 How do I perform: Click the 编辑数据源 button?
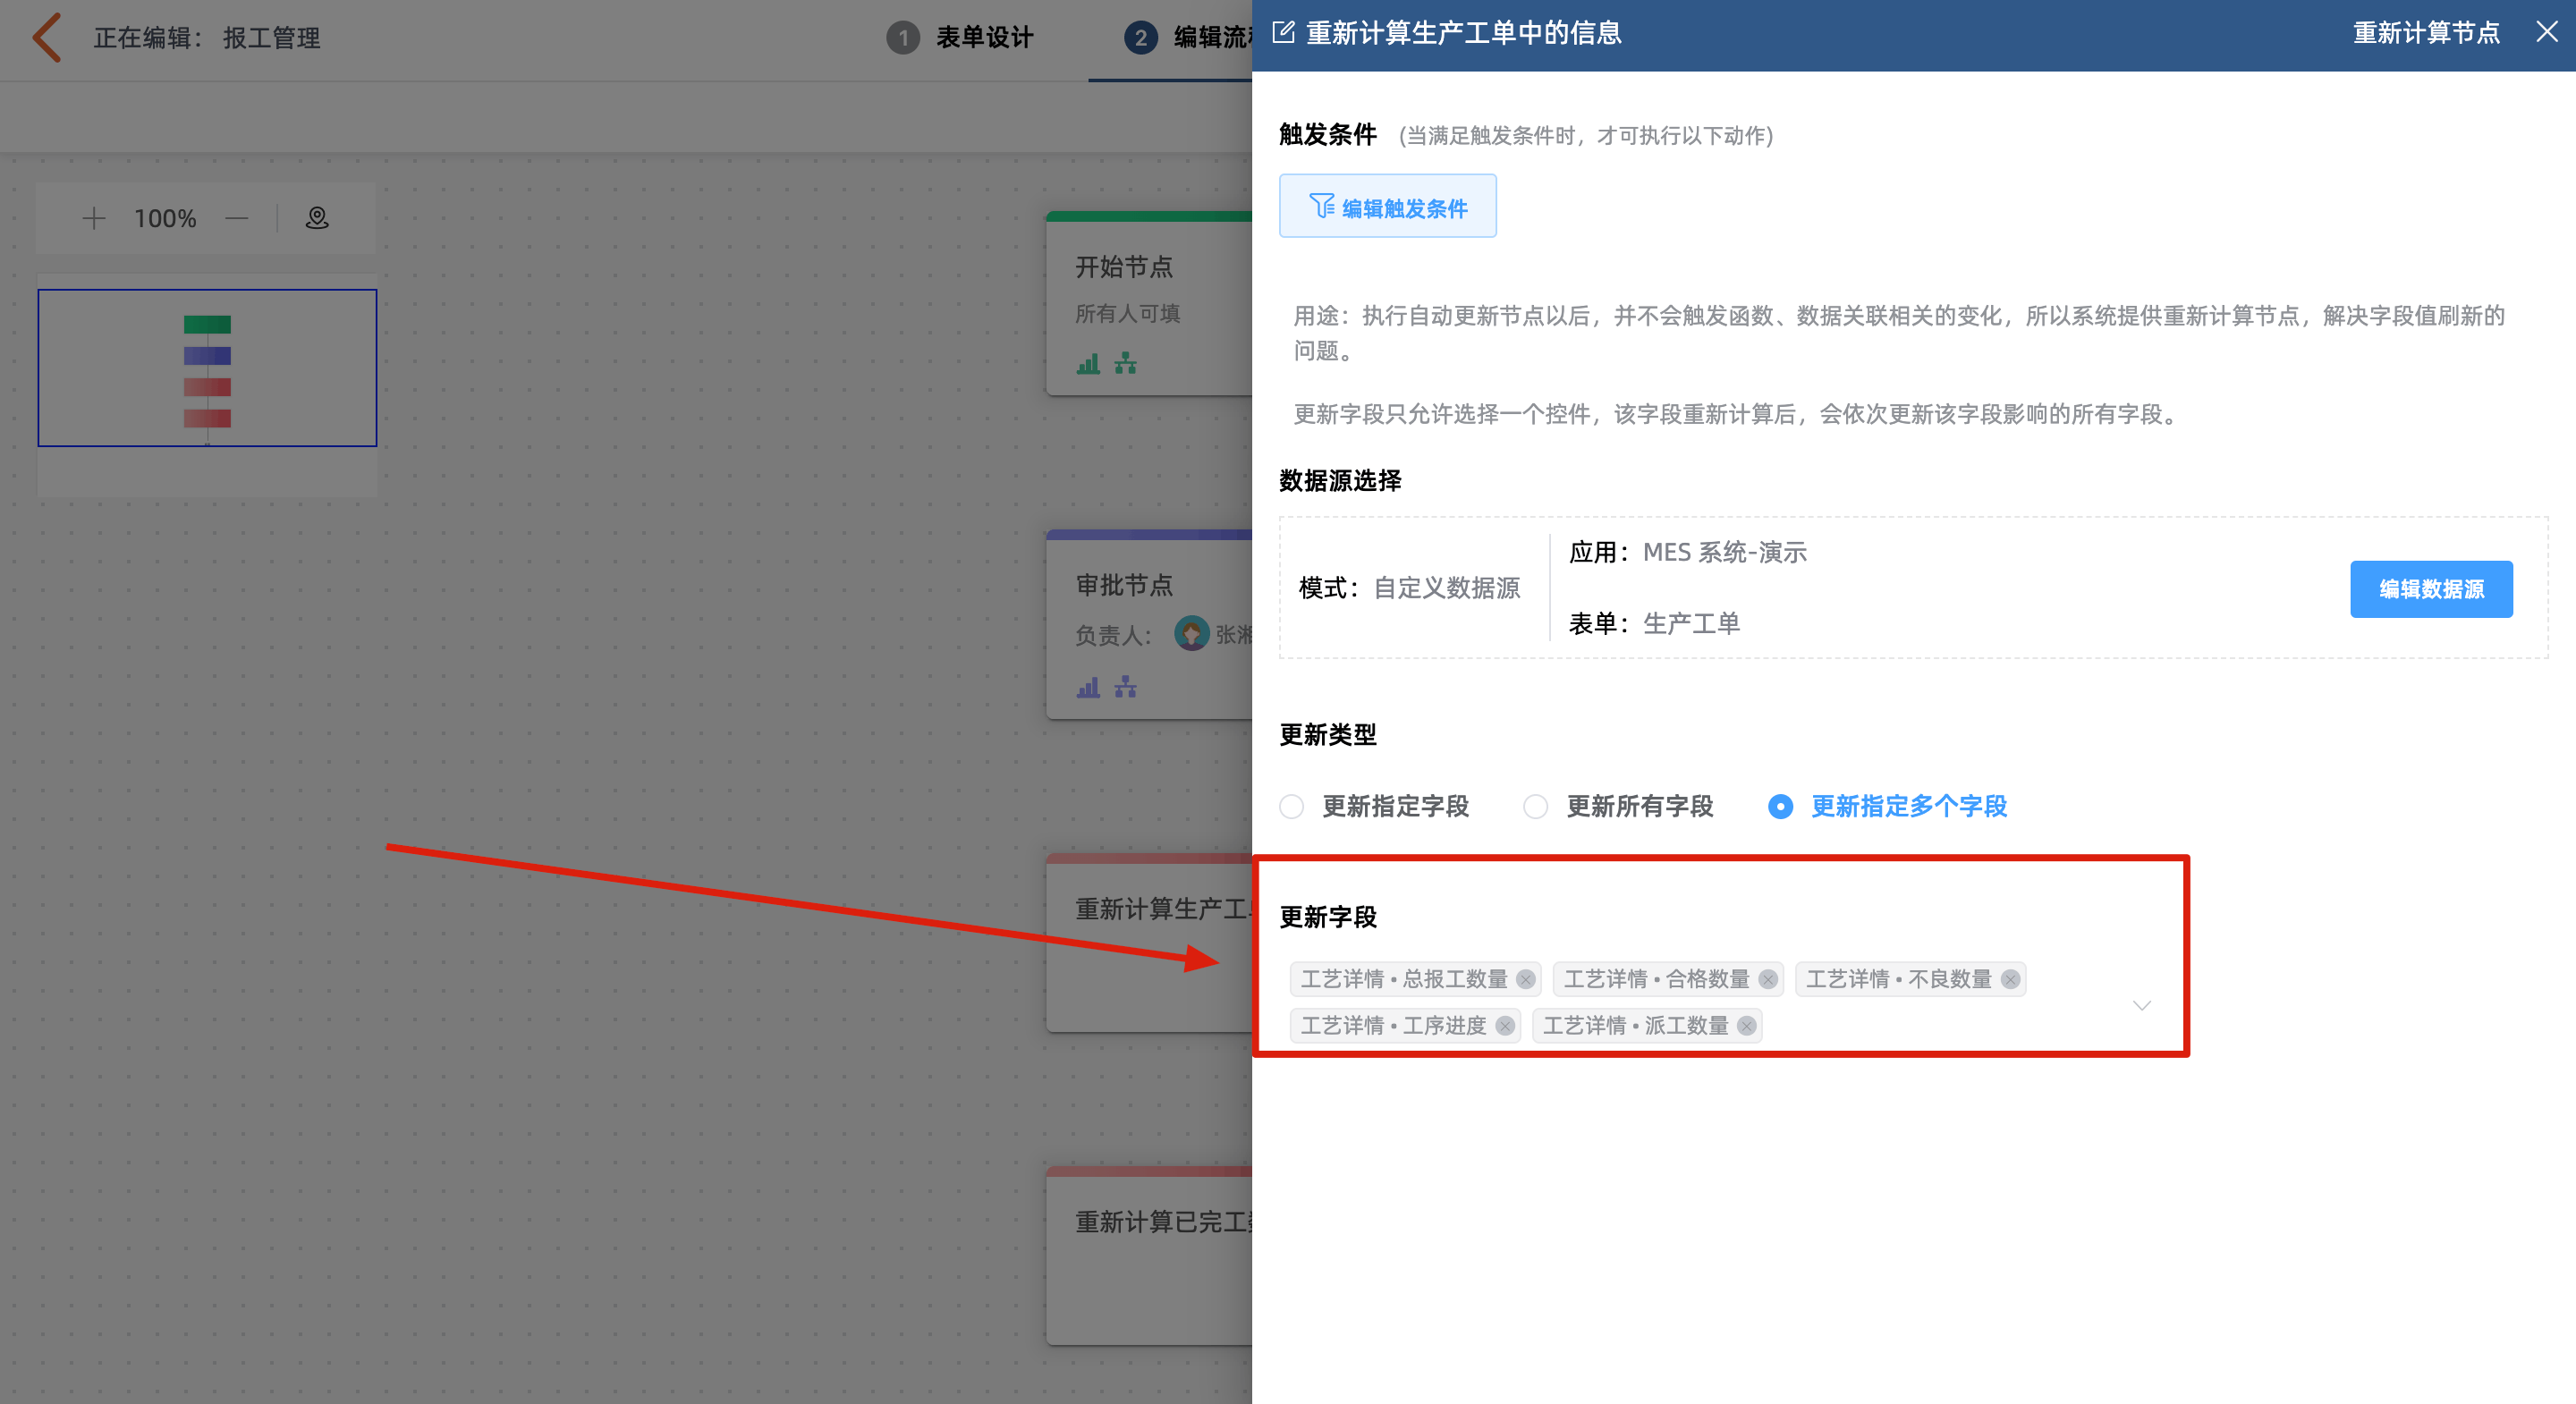coord(2430,589)
